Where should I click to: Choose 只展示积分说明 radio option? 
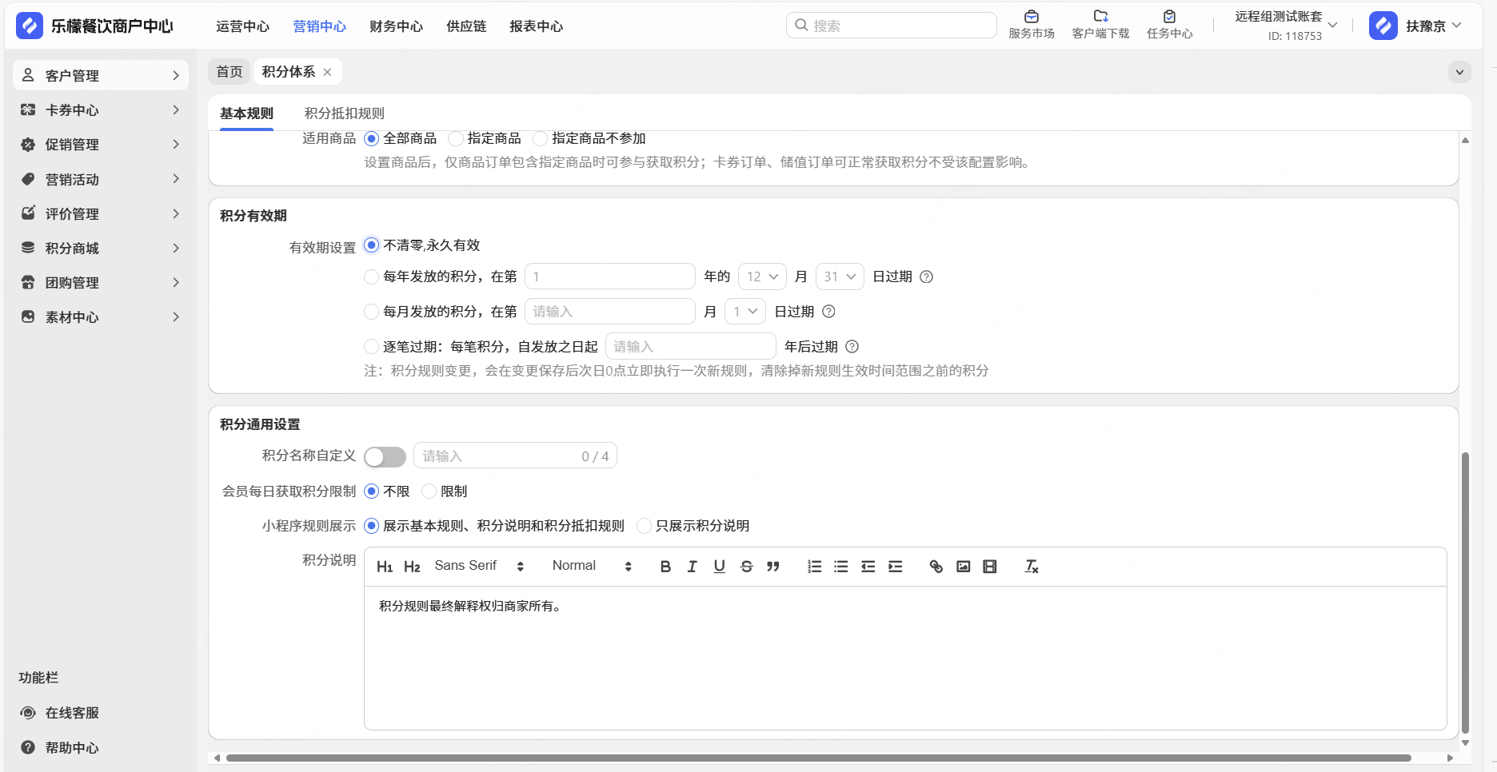click(645, 526)
